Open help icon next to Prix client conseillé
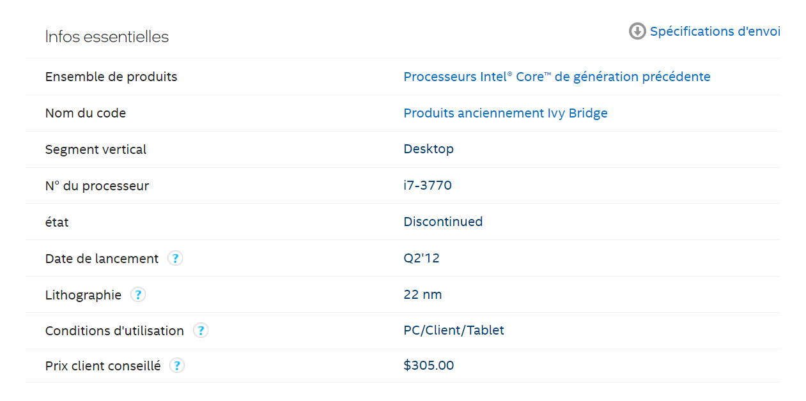This screenshot has height=401, width=806. tap(177, 366)
